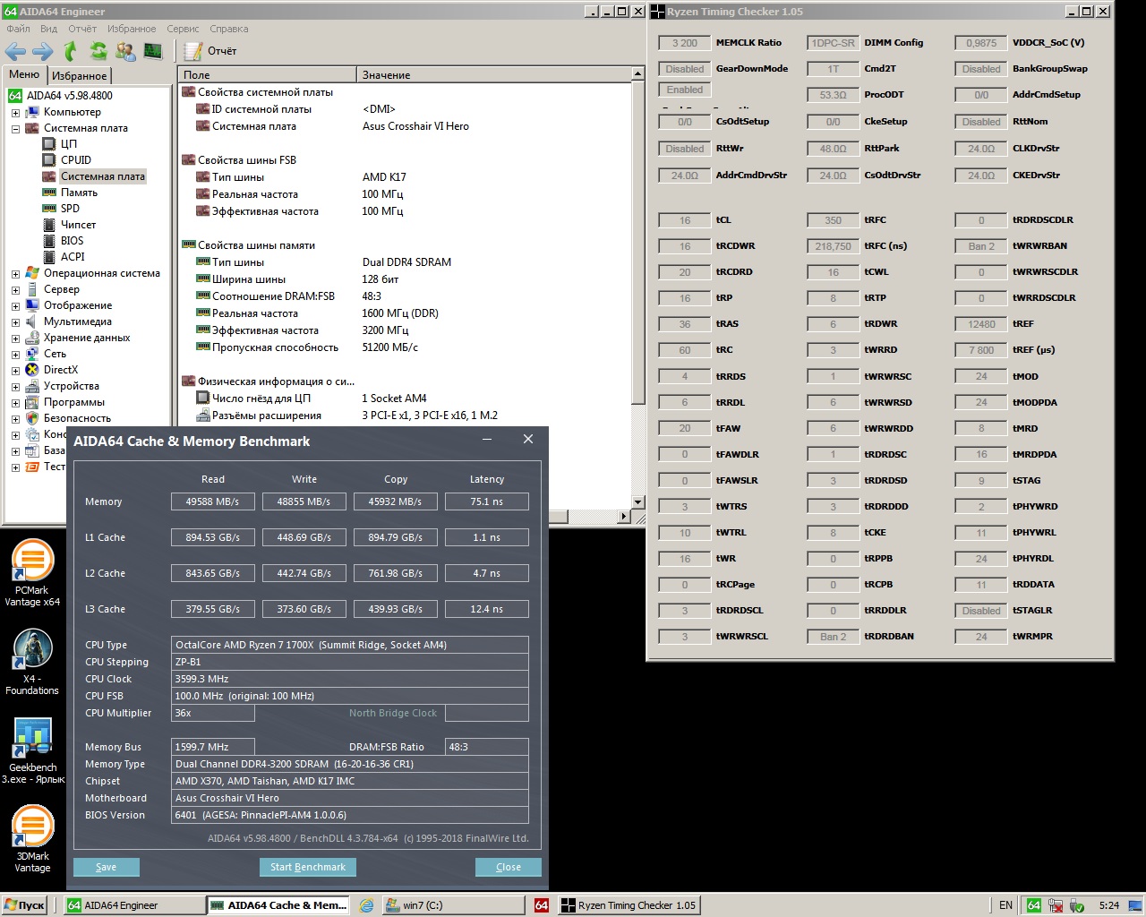The image size is (1146, 917).
Task: Click the network icon with red X in tray
Action: (x=1056, y=905)
